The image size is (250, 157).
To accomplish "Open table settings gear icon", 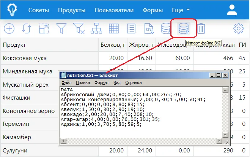I will (239, 29).
